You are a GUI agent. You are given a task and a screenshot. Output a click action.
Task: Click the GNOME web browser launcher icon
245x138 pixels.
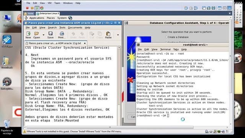[70, 18]
